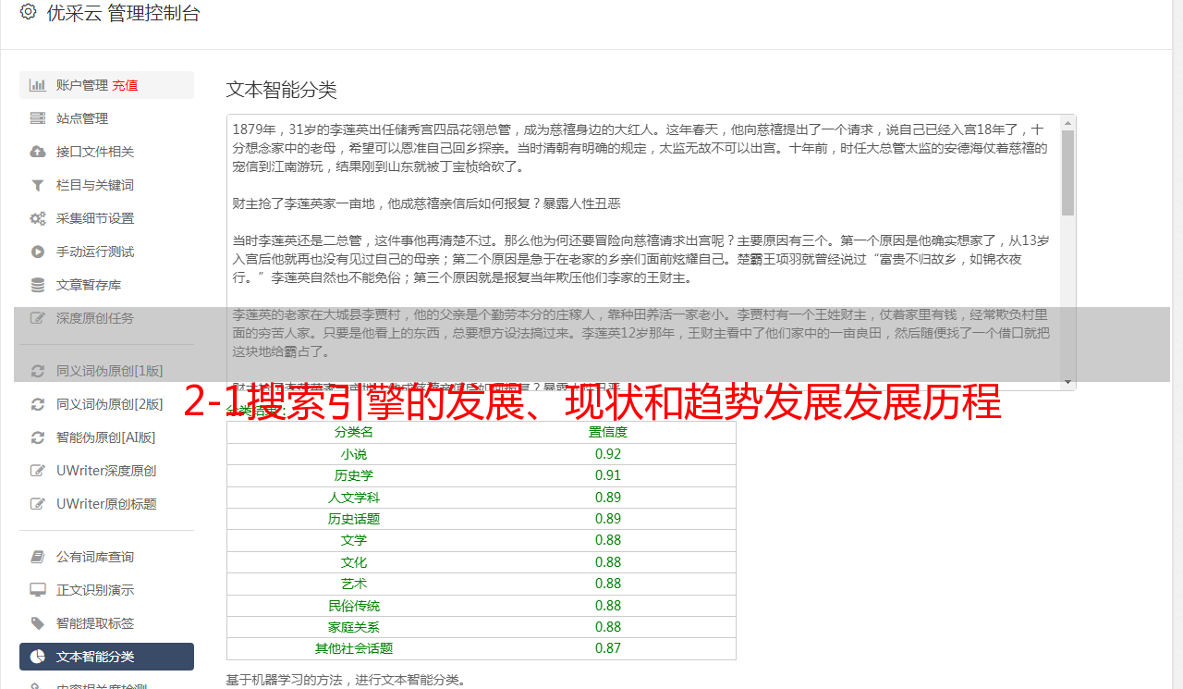Image resolution: width=1183 pixels, height=689 pixels.
Task: Select 手动运行测试 menu entry
Action: click(x=106, y=252)
